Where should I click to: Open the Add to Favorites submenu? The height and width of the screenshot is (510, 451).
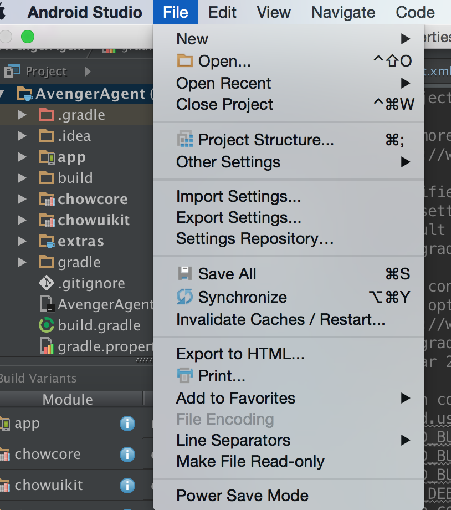[289, 398]
